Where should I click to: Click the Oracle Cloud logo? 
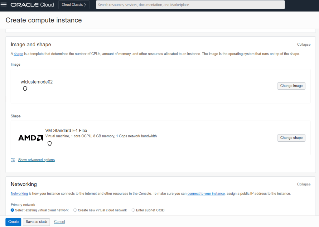click(32, 5)
